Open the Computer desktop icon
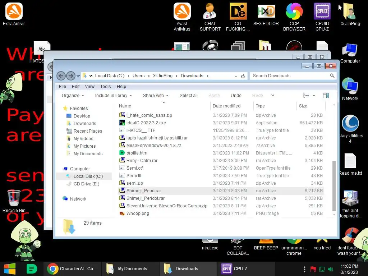 click(350, 53)
